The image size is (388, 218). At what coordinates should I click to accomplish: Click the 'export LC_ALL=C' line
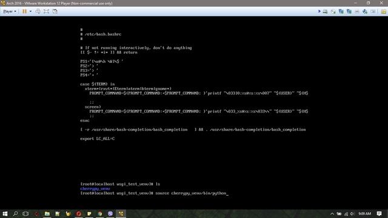pos(97,139)
